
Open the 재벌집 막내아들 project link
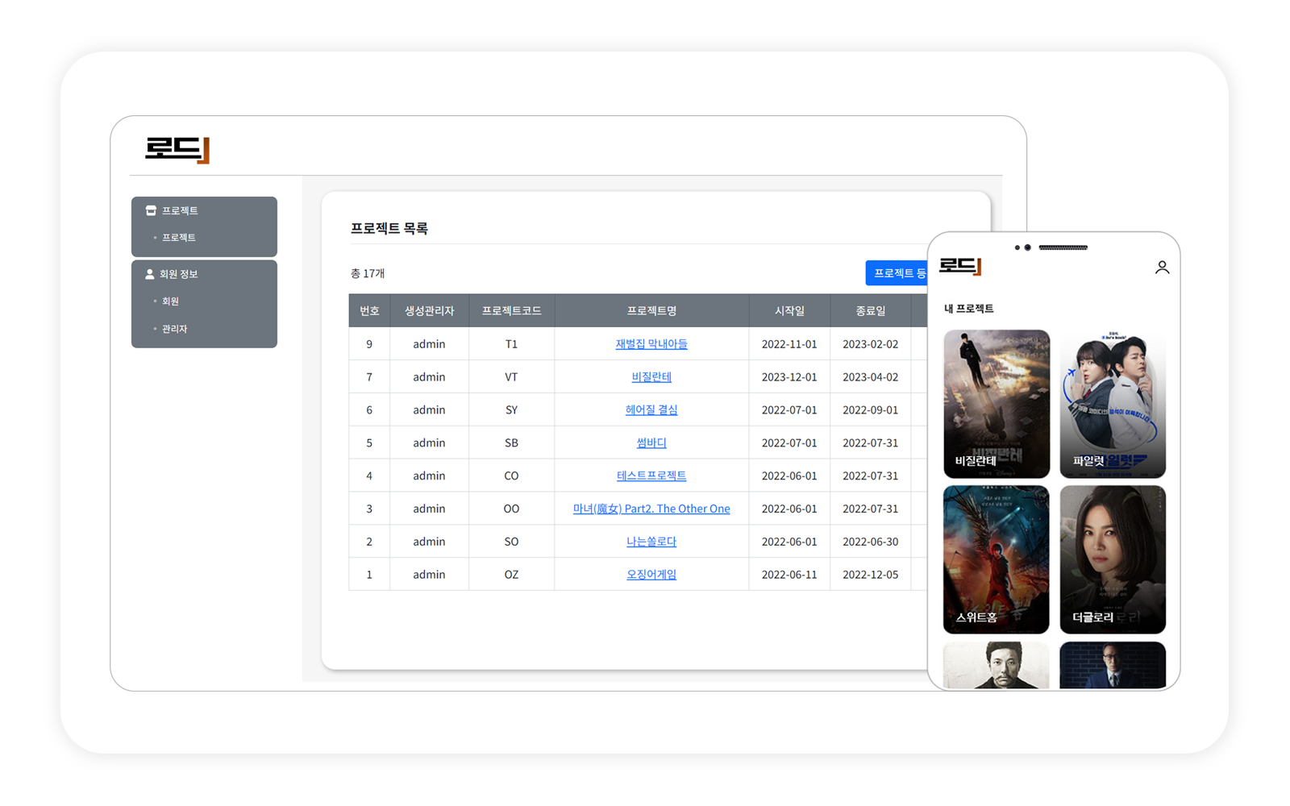(651, 344)
